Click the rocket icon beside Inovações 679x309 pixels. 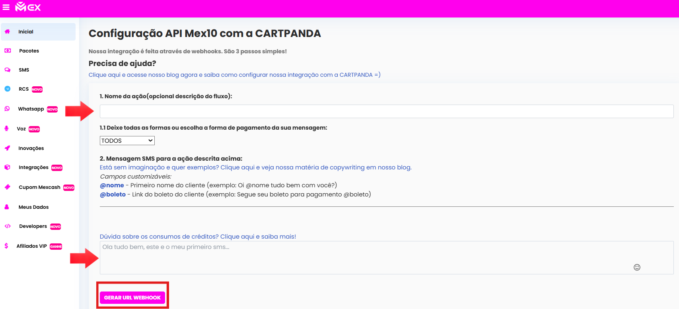7,148
